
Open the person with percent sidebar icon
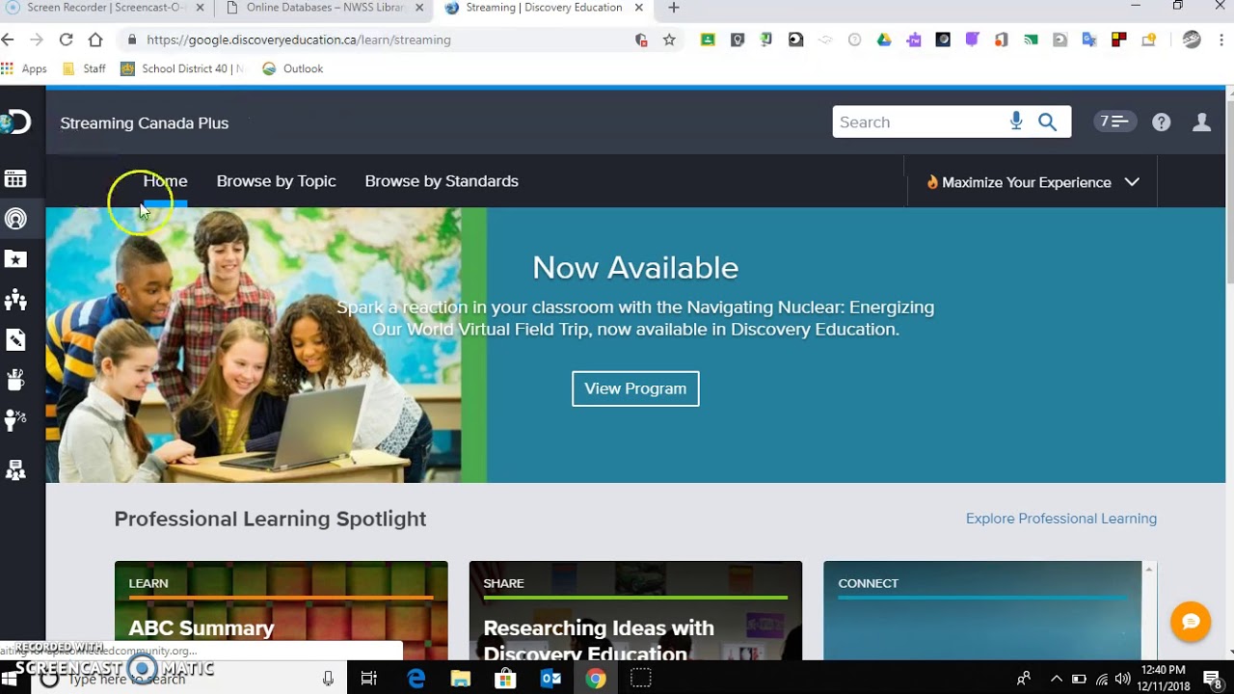click(15, 420)
